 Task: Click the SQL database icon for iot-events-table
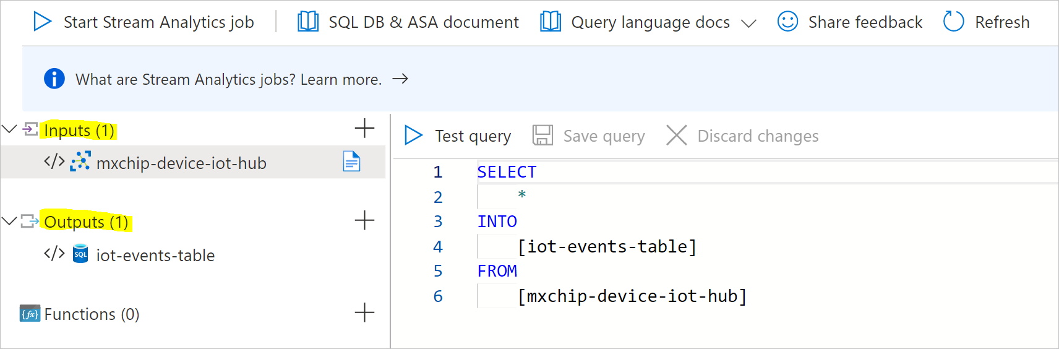(x=80, y=254)
